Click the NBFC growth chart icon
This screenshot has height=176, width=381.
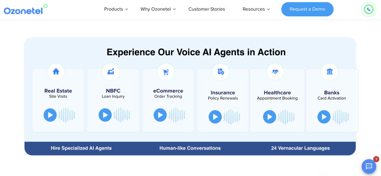pyautogui.click(x=111, y=72)
